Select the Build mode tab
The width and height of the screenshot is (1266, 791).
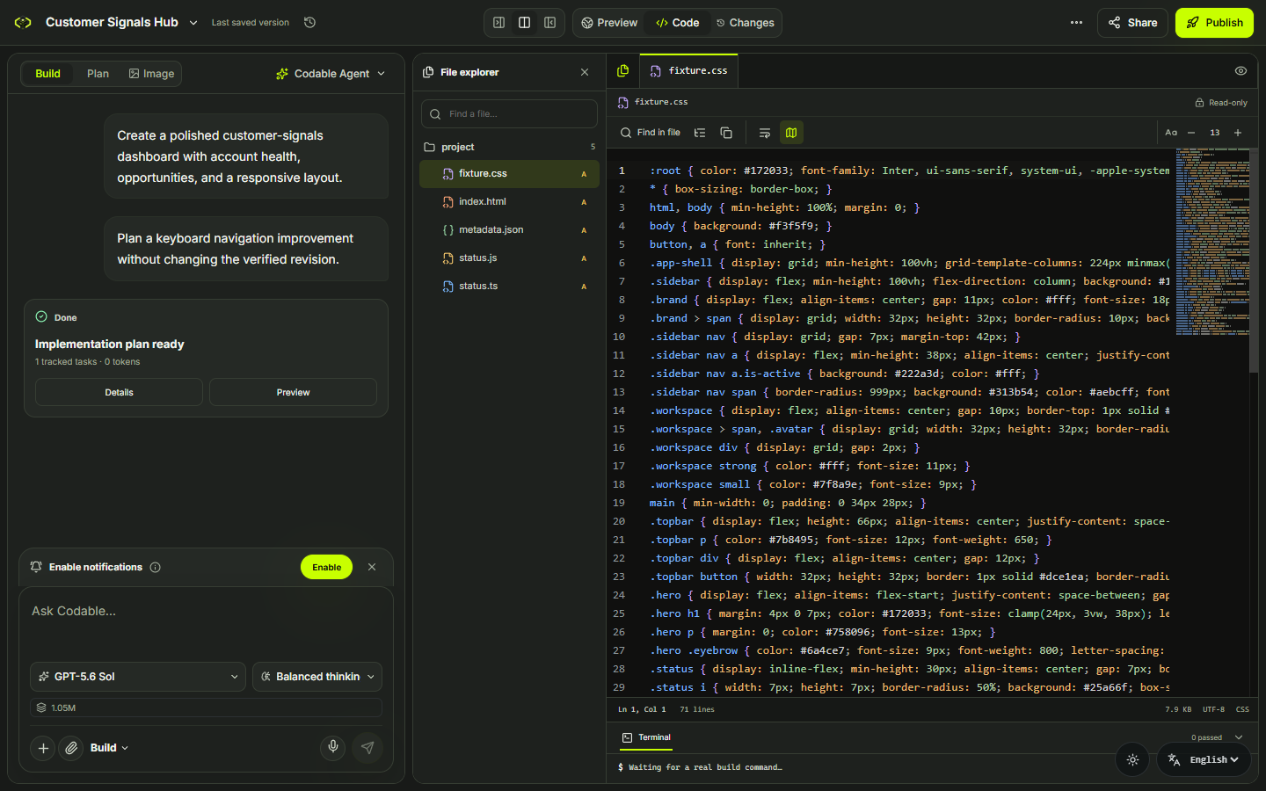tap(47, 74)
